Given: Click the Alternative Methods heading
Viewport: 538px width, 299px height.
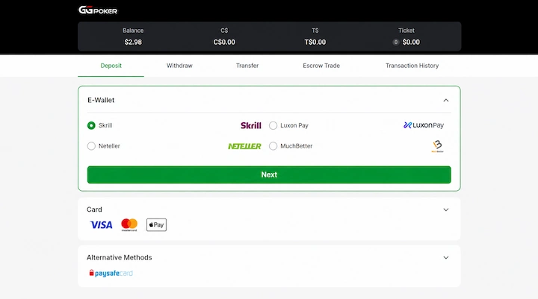Looking at the screenshot, I should [x=119, y=257].
